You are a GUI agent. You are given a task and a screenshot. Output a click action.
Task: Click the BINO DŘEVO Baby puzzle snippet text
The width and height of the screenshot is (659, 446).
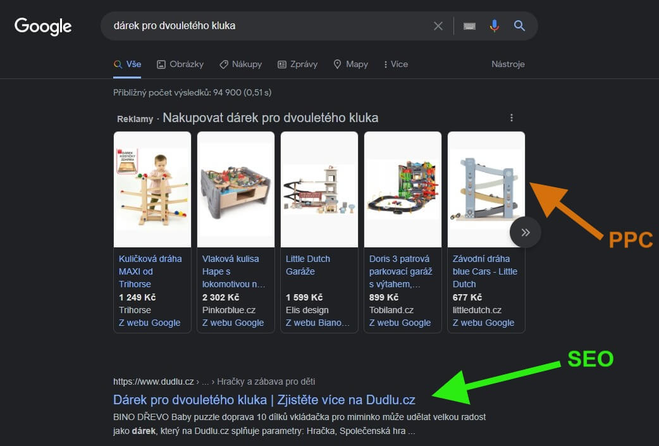(x=299, y=424)
